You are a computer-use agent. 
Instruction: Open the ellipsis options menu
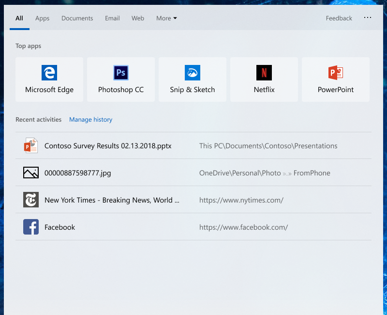tap(368, 17)
